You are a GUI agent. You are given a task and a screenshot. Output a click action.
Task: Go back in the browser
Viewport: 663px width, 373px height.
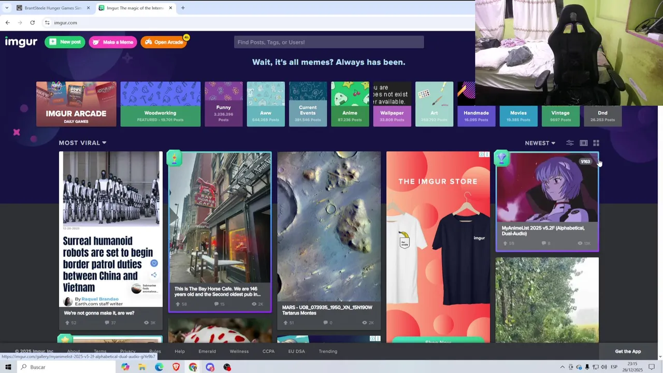(x=8, y=23)
